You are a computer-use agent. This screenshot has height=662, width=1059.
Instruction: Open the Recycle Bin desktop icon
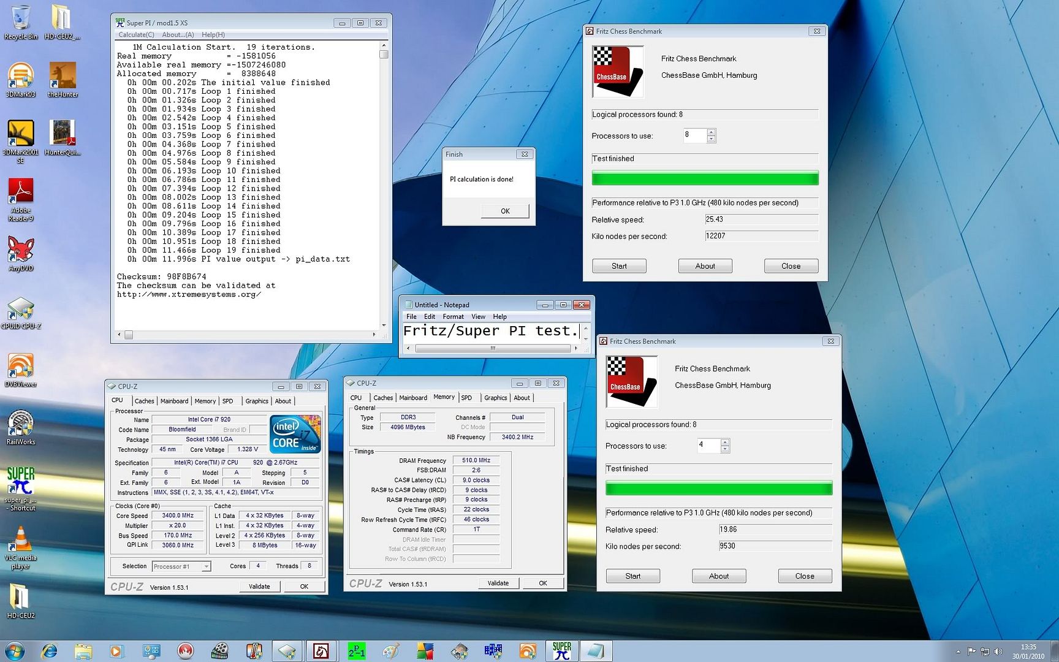tap(21, 22)
